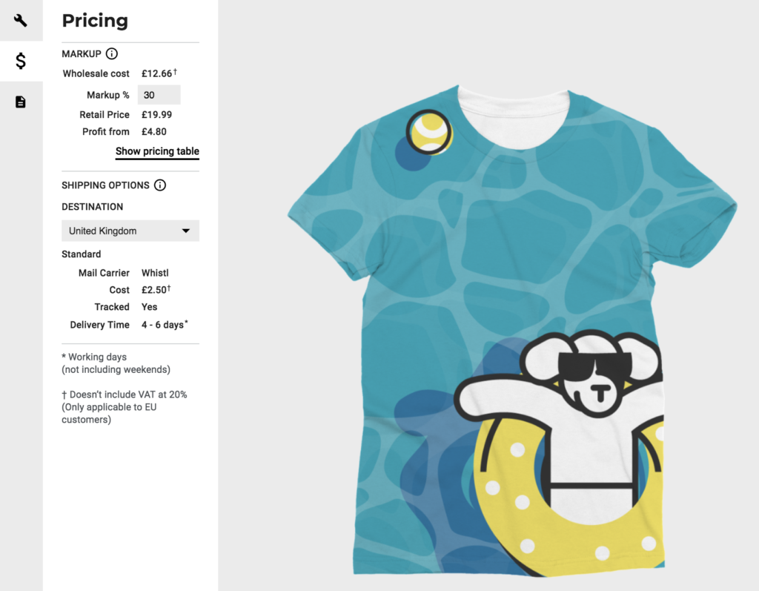Click the Shipping Options info icon
Viewport: 759px width, 591px height.
(160, 185)
